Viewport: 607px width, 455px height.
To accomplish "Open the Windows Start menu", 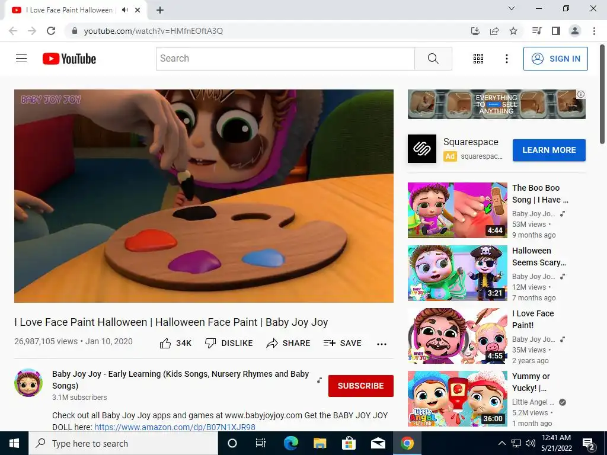I will click(14, 443).
